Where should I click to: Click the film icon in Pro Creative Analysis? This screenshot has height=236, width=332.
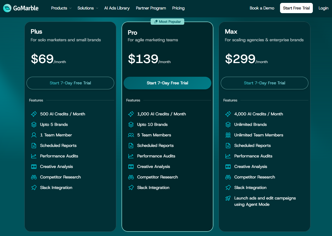(131, 167)
